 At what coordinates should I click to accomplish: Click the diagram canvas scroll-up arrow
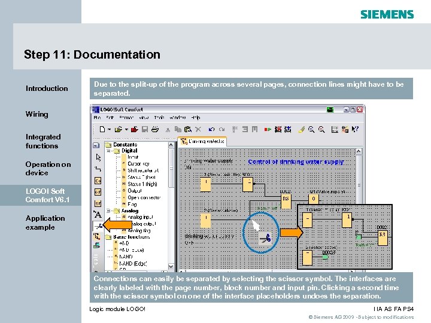359,151
